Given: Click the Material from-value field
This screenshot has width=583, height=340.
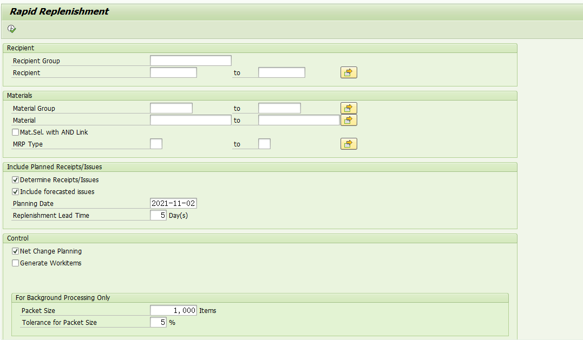Looking at the screenshot, I should [191, 120].
